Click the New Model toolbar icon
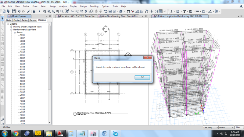 coord(4,11)
